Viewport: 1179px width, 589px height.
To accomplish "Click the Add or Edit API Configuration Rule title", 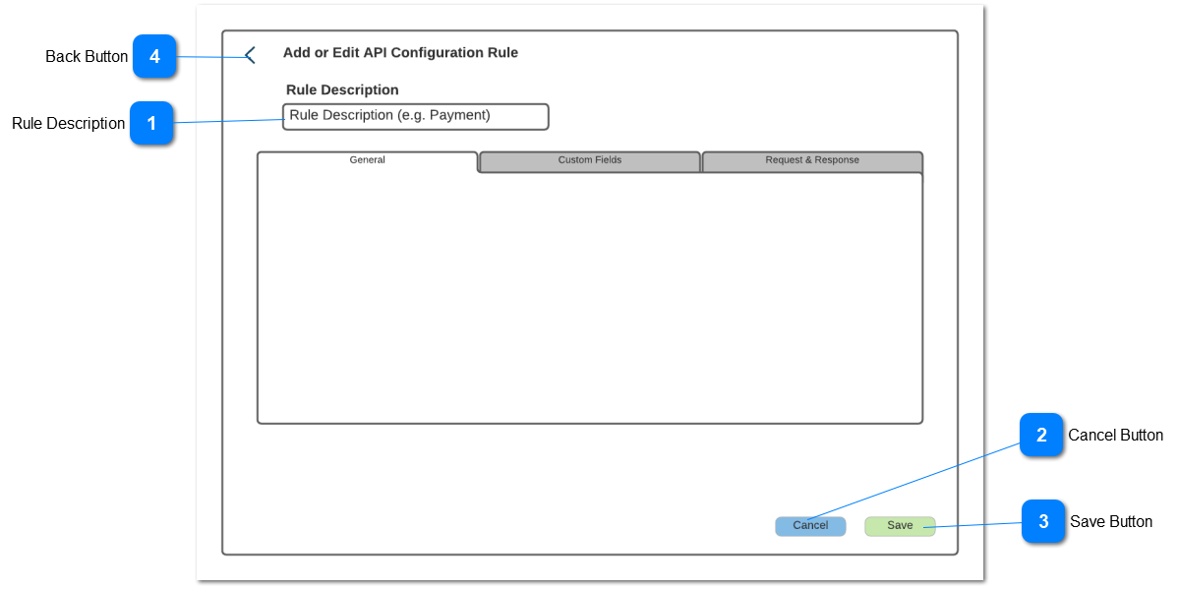I will 398,52.
